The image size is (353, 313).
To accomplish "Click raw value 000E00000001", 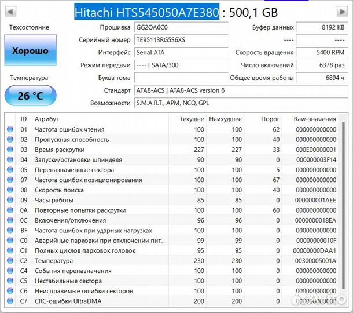I will click(x=316, y=150).
